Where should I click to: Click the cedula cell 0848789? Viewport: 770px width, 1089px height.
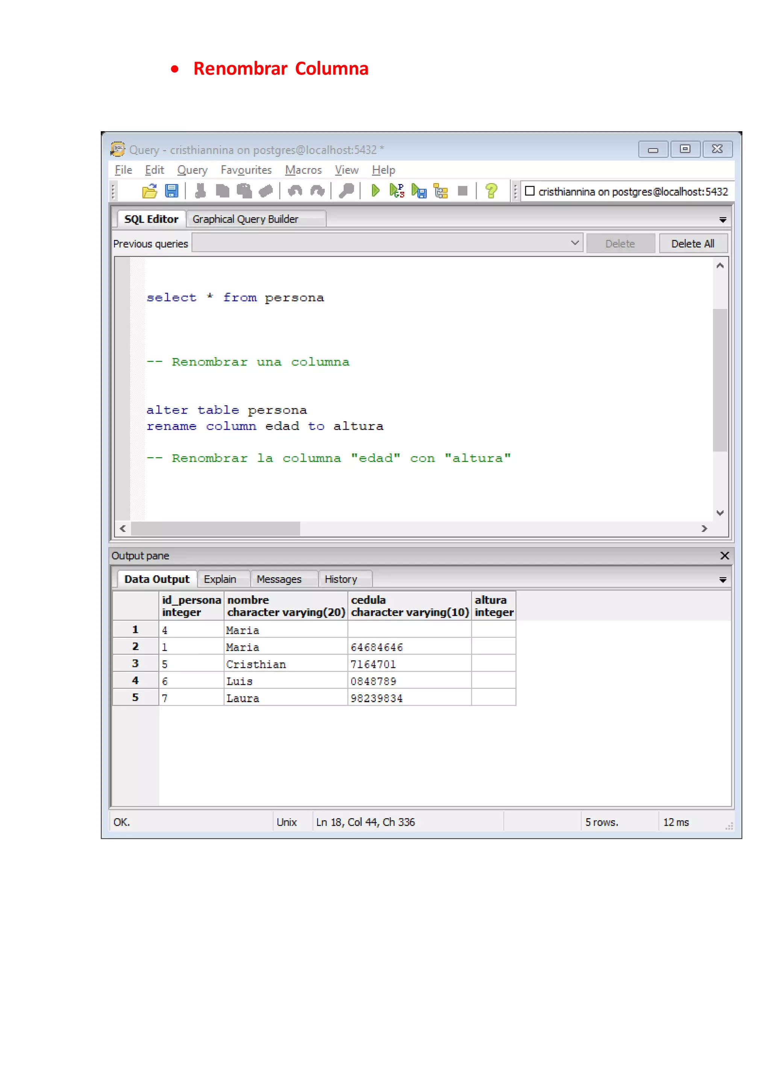pyautogui.click(x=410, y=681)
